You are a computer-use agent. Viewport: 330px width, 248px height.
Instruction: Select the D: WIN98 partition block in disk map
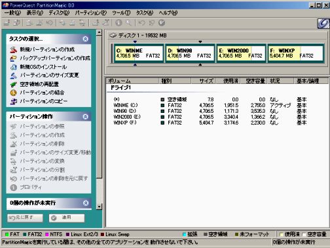(190, 53)
